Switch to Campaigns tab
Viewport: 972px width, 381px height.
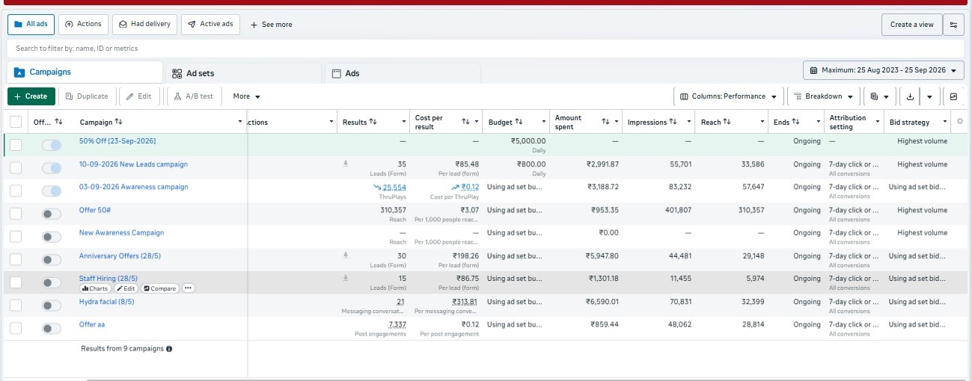[x=85, y=72]
